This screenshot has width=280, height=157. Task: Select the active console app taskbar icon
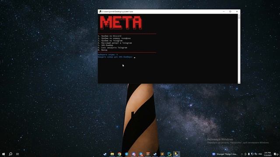coord(176,154)
